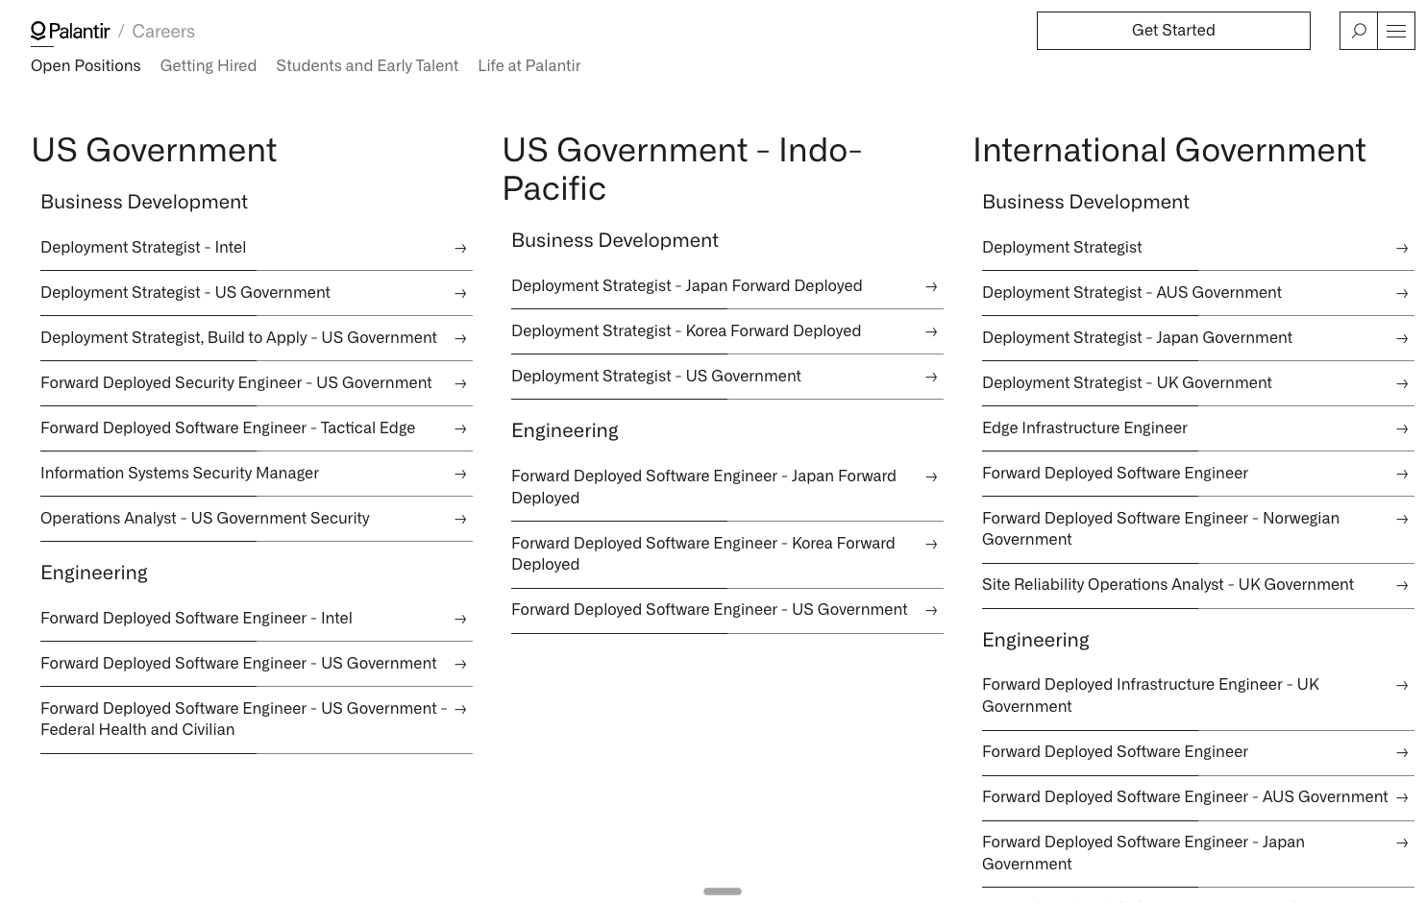Open Forward Deployed Software Engineer – Korea Forward Deployed
The width and height of the screenshot is (1426, 903).
click(x=727, y=554)
